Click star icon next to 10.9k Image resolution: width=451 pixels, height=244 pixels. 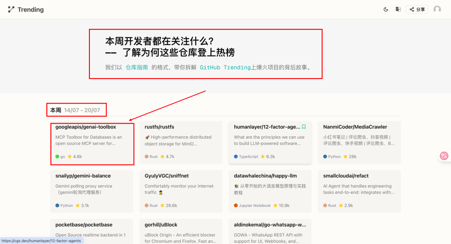(x=275, y=206)
